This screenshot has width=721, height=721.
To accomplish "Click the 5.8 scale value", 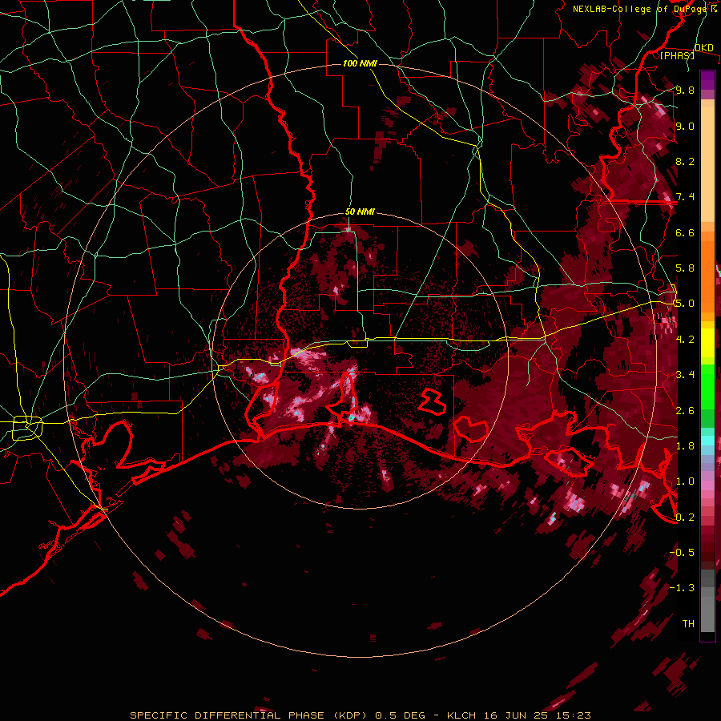I will (685, 268).
